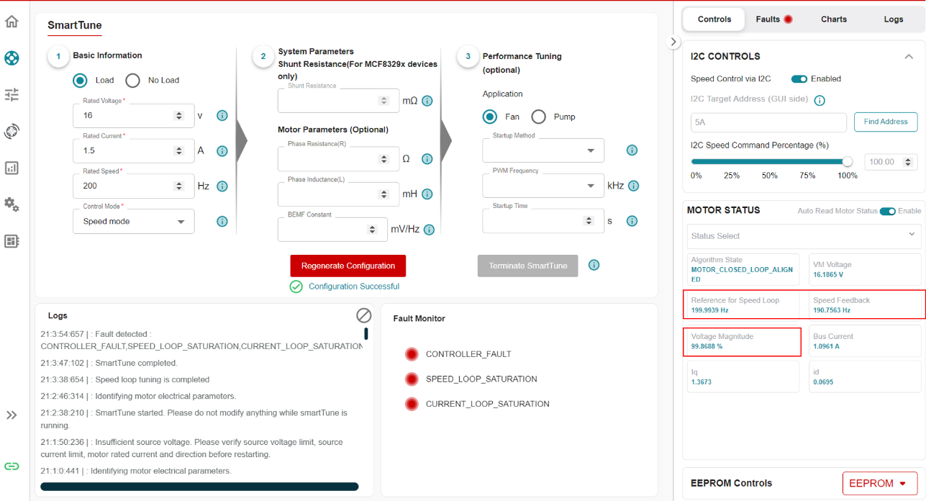Select the Pump application radio button
This screenshot has height=501, width=926.
539,117
